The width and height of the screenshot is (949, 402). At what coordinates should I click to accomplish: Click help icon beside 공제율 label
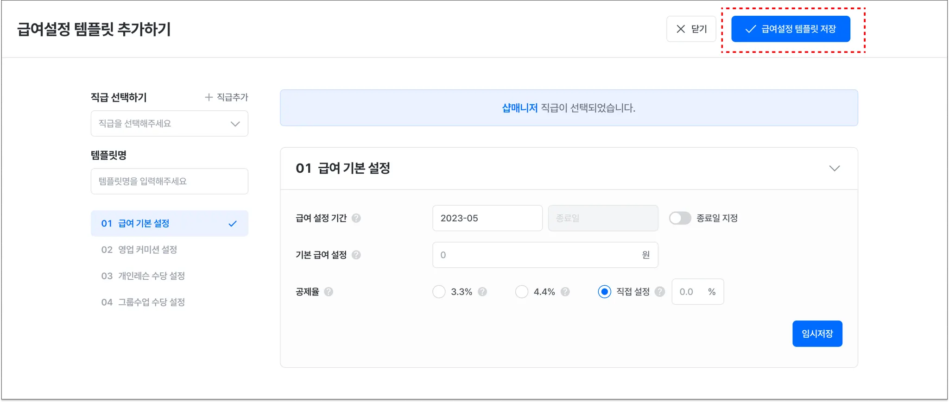pos(329,292)
